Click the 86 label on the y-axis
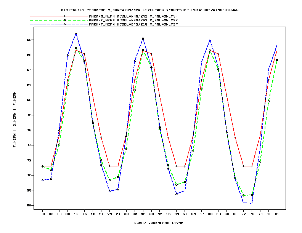302x233 pixels. [x=29, y=55]
